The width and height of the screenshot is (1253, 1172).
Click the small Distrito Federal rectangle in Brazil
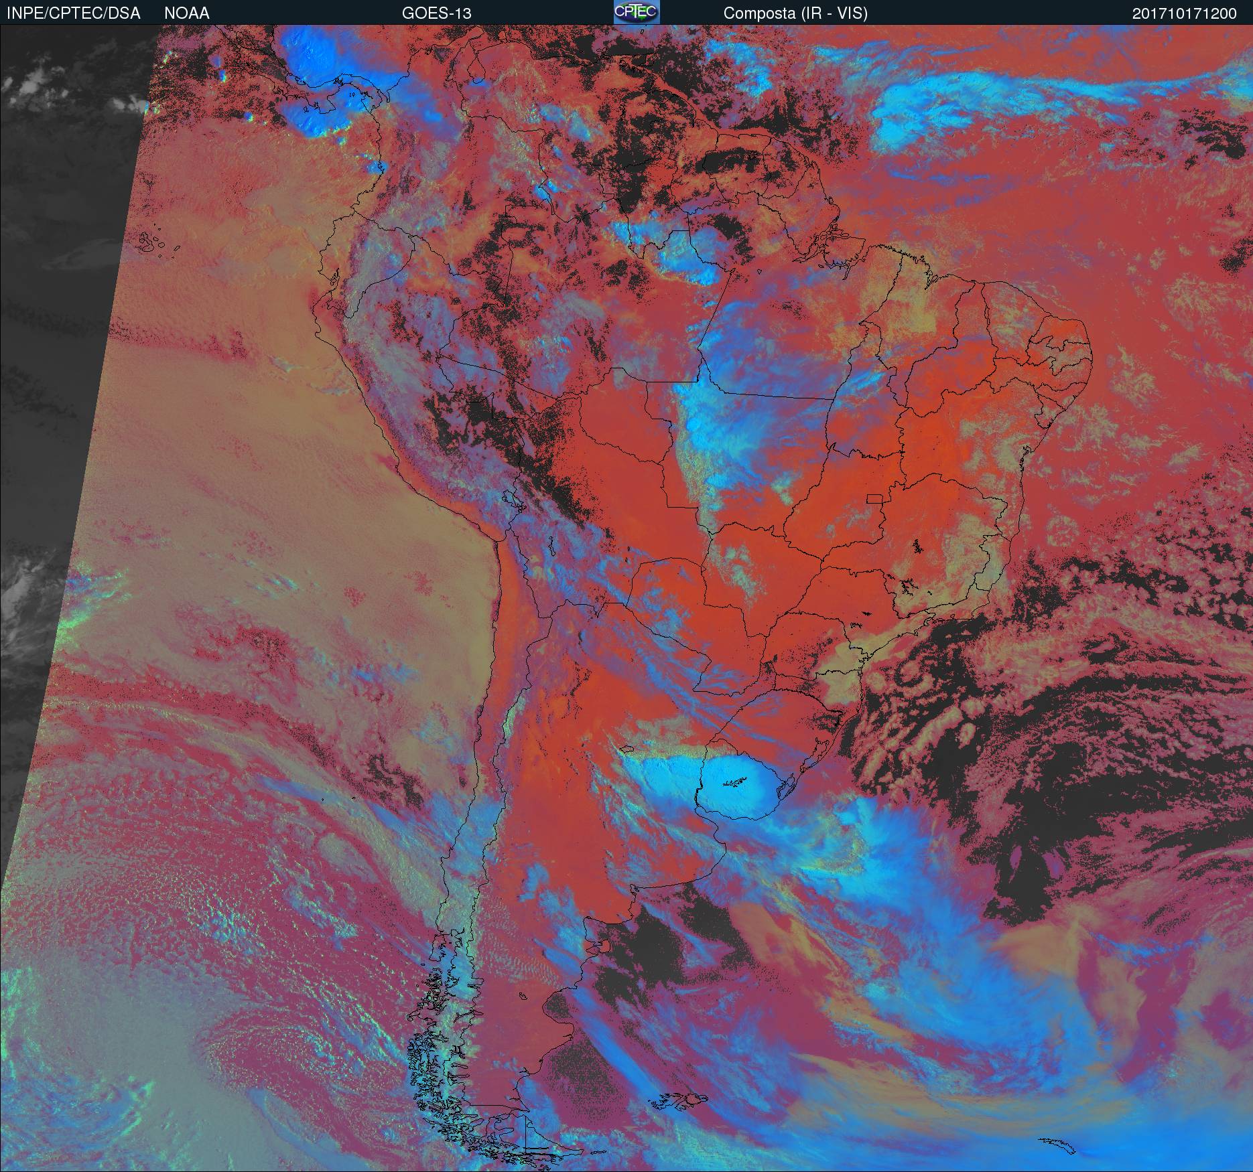pos(874,499)
